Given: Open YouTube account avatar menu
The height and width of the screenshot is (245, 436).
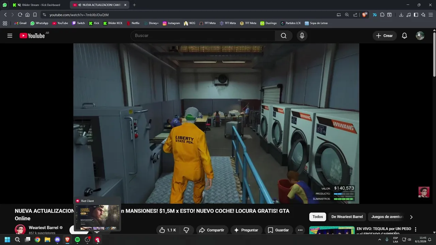Looking at the screenshot, I should tap(420, 36).
